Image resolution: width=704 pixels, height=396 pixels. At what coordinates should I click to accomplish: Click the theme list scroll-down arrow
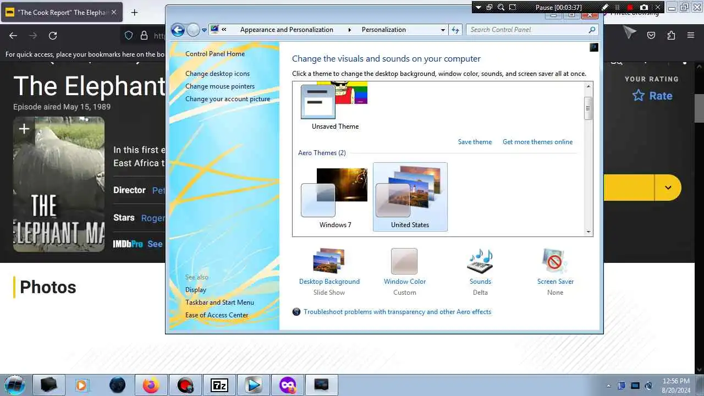(588, 232)
